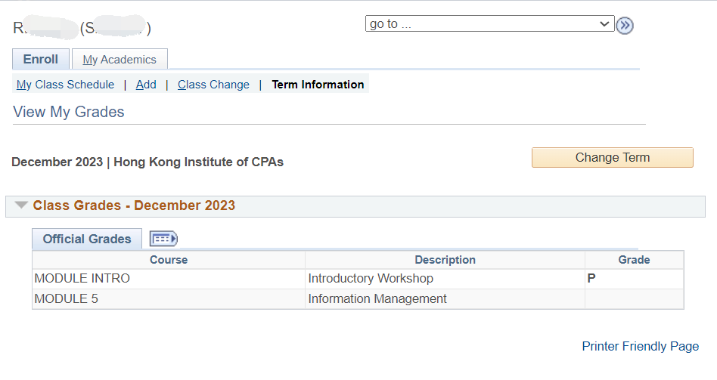Open the Printer Friendly Page link

640,346
